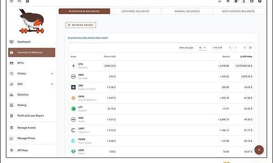
Task: Click the Refresh Prices button
Action: 81,25
